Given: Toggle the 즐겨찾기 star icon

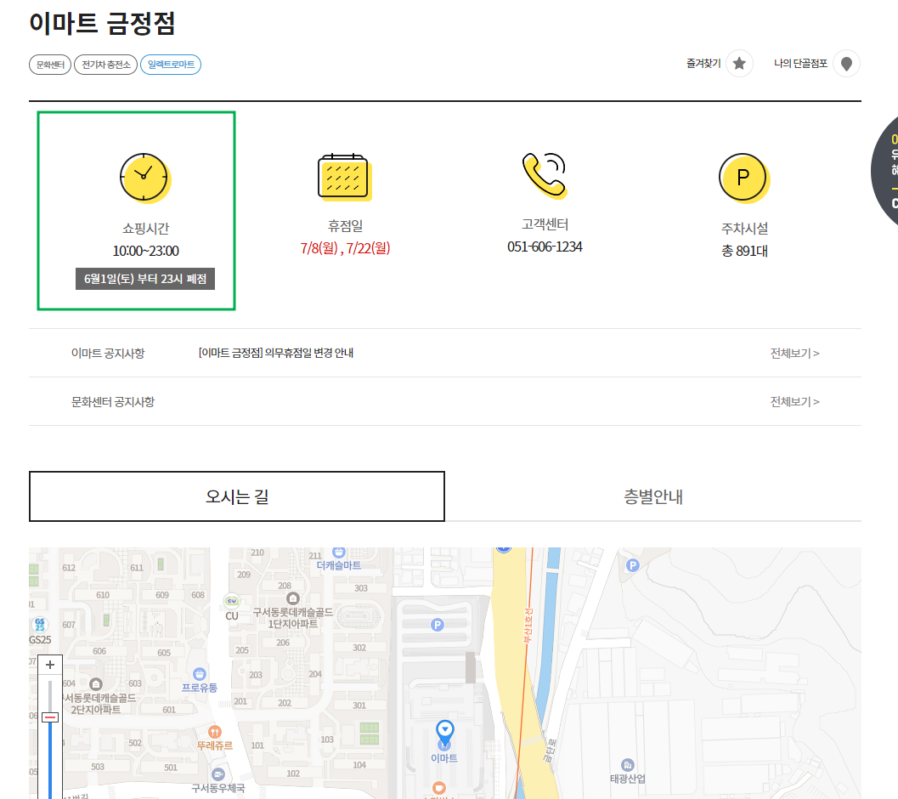Looking at the screenshot, I should pos(739,64).
